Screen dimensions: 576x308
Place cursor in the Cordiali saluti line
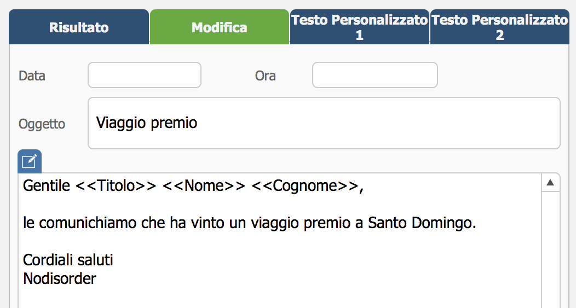click(x=68, y=260)
